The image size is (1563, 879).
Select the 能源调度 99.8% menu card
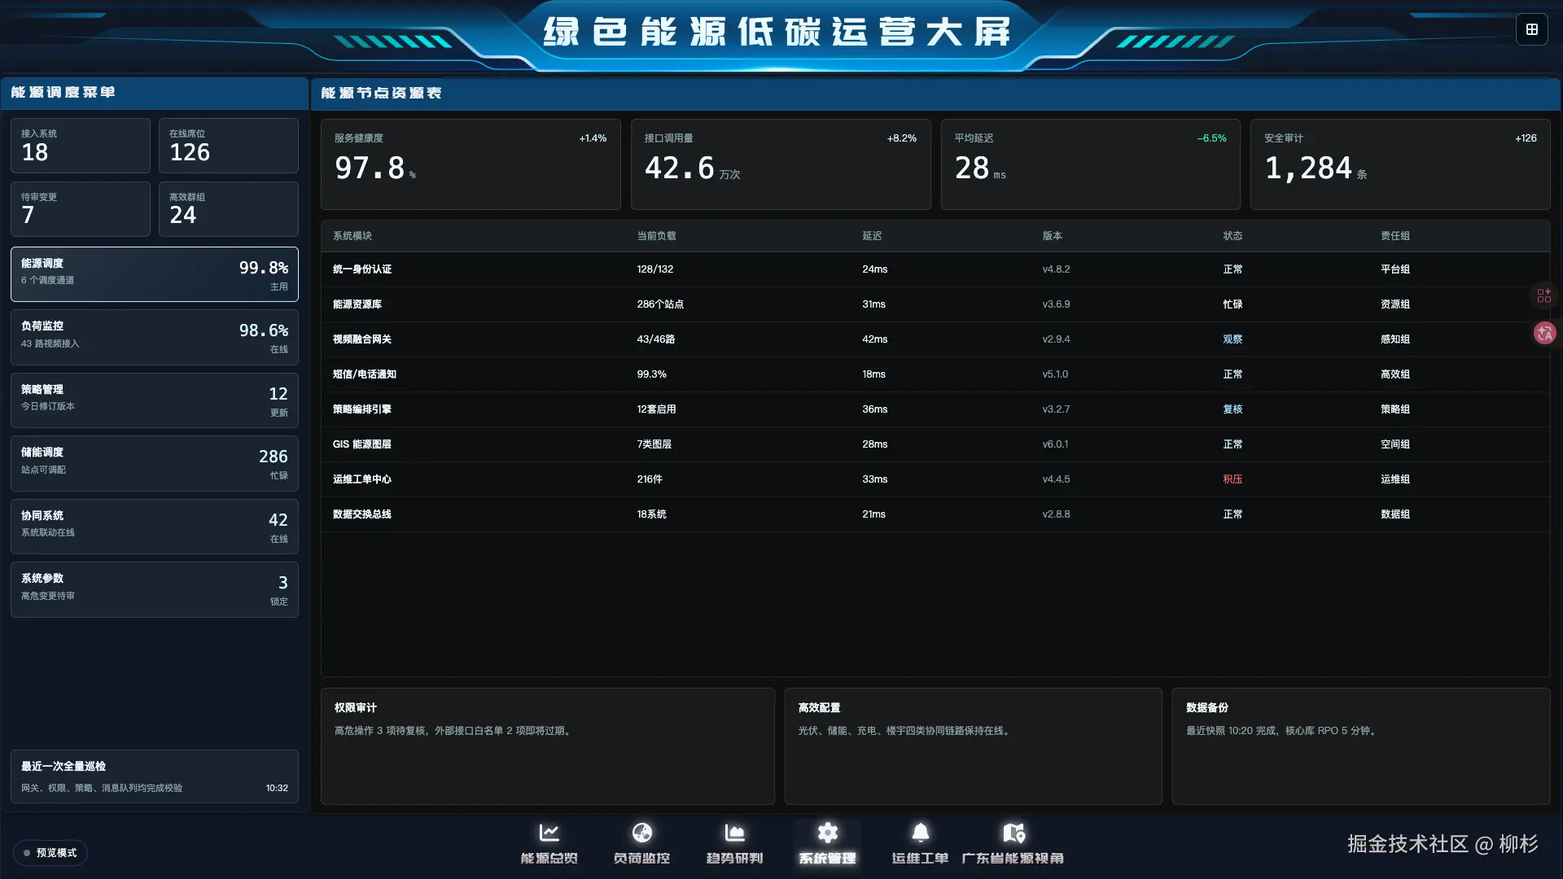click(x=155, y=274)
